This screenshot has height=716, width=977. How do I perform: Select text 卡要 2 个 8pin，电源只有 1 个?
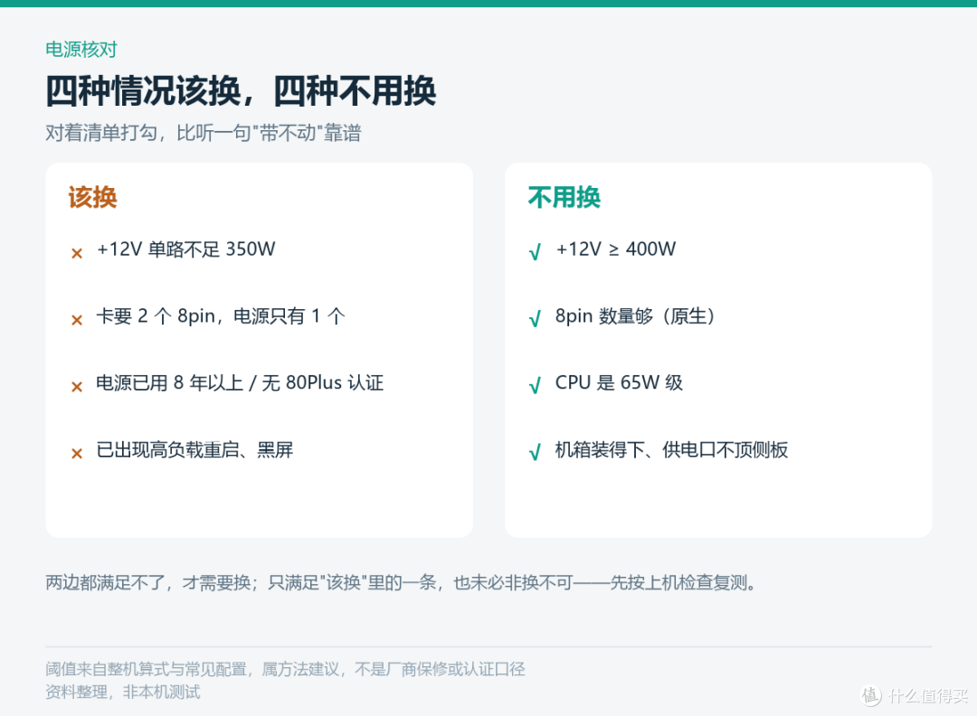(x=221, y=316)
